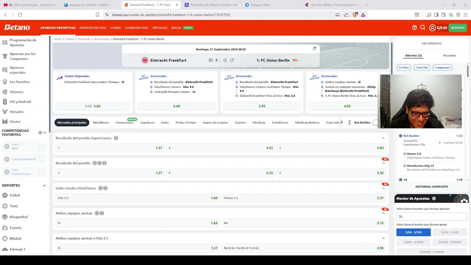Open the Apuestas en Vivo menu
The width and height of the screenshot is (471, 265).
click(93, 28)
